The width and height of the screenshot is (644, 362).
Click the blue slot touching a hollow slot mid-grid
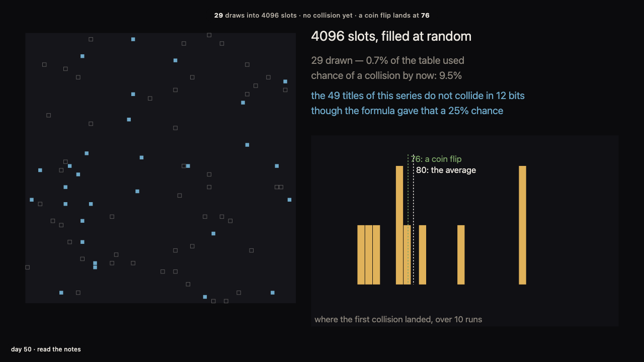(x=188, y=166)
